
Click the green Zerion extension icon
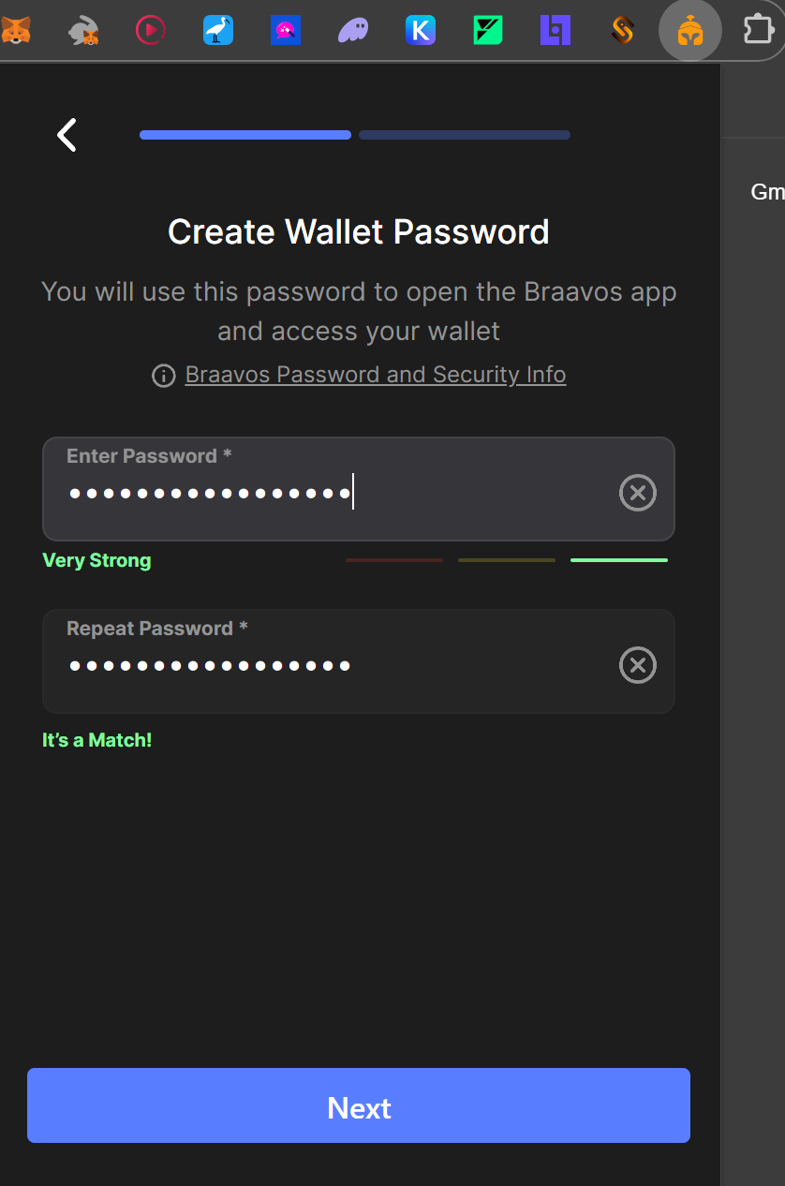[487, 29]
